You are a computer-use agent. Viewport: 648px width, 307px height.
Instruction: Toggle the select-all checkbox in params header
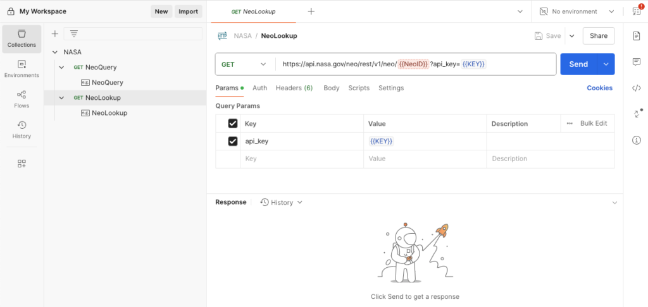[232, 124]
